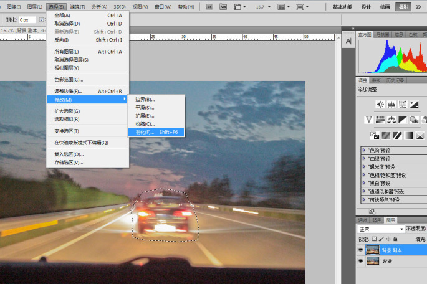This screenshot has width=427, height=284.
Task: Click the Lock position move icon
Action: [388, 239]
